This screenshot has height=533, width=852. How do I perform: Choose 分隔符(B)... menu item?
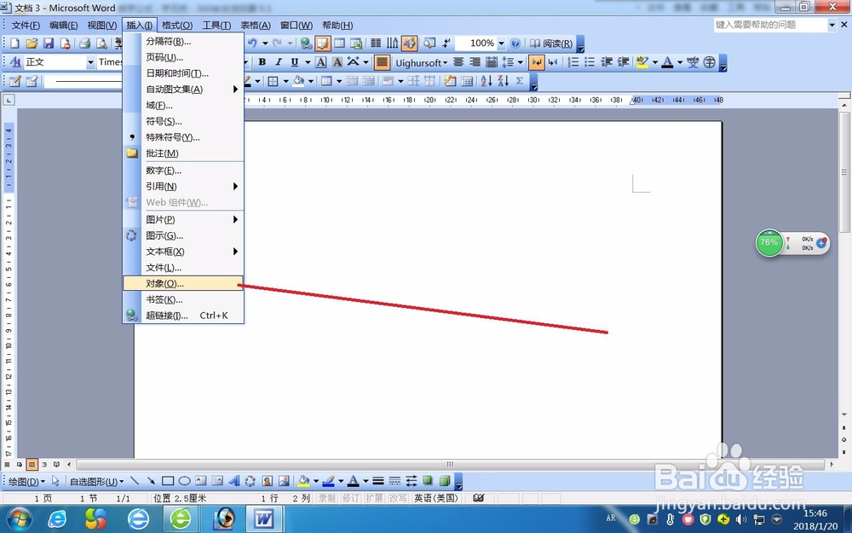coord(184,41)
